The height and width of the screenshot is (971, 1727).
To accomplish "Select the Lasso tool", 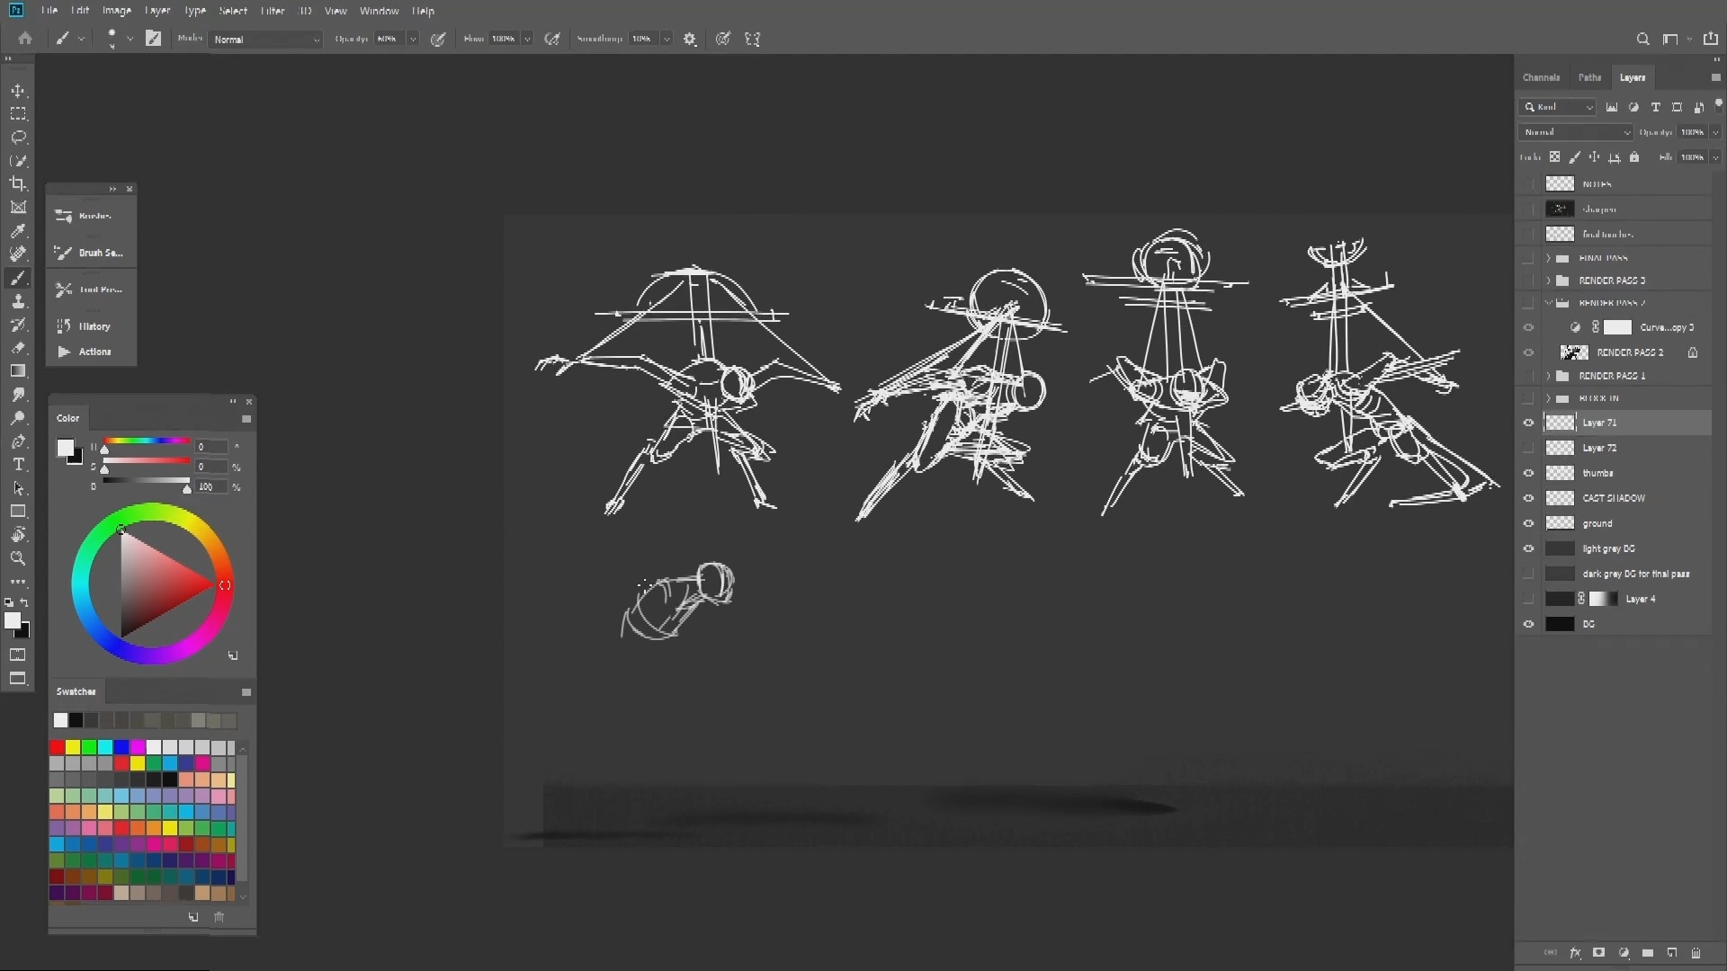I will click(18, 138).
